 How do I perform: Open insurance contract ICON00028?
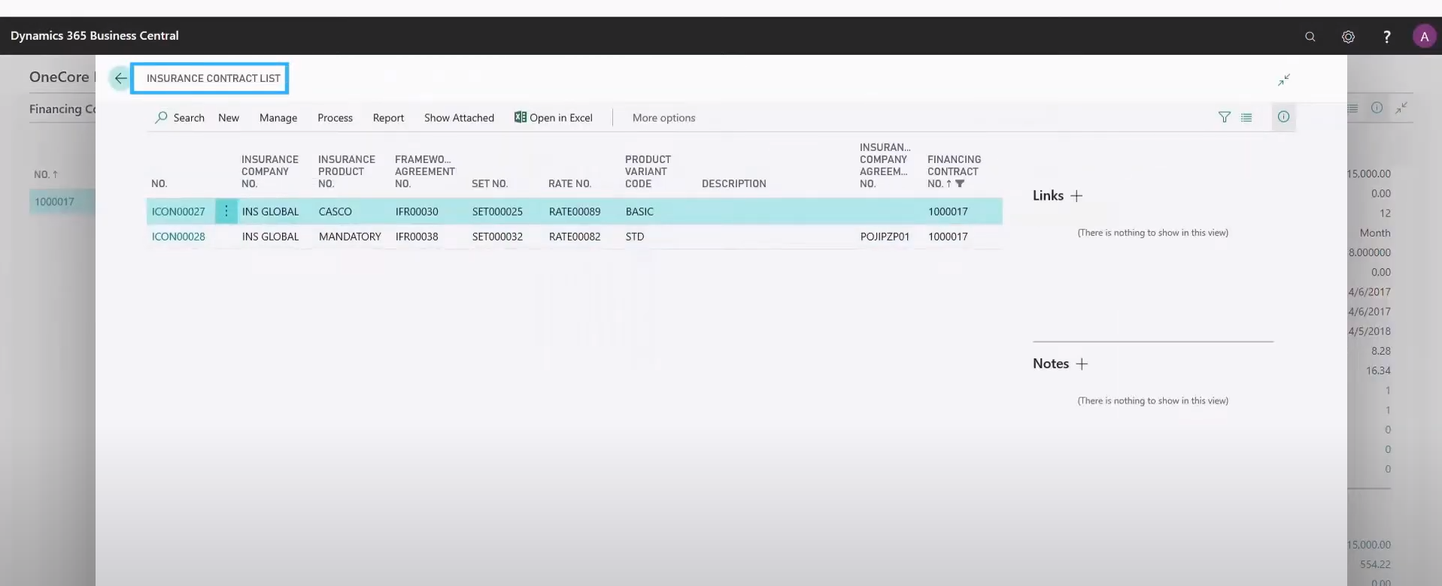178,237
